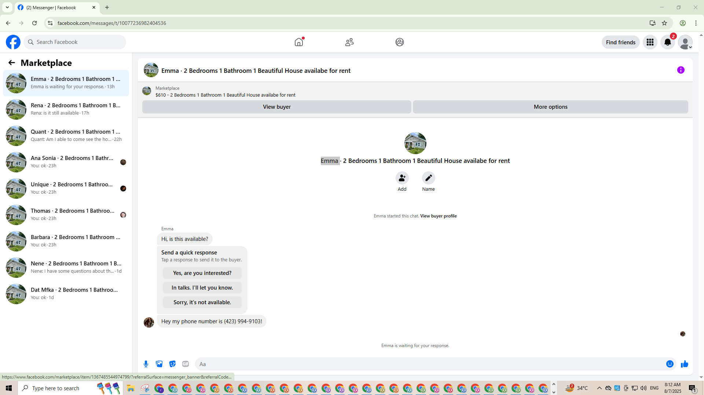The image size is (704, 395).
Task: Open the View buyer profile link
Action: pos(439,216)
